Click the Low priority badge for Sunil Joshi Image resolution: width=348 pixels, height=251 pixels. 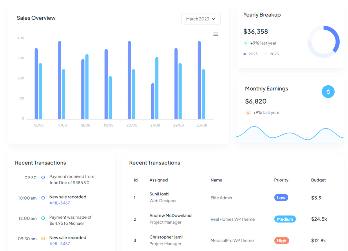[x=281, y=197]
